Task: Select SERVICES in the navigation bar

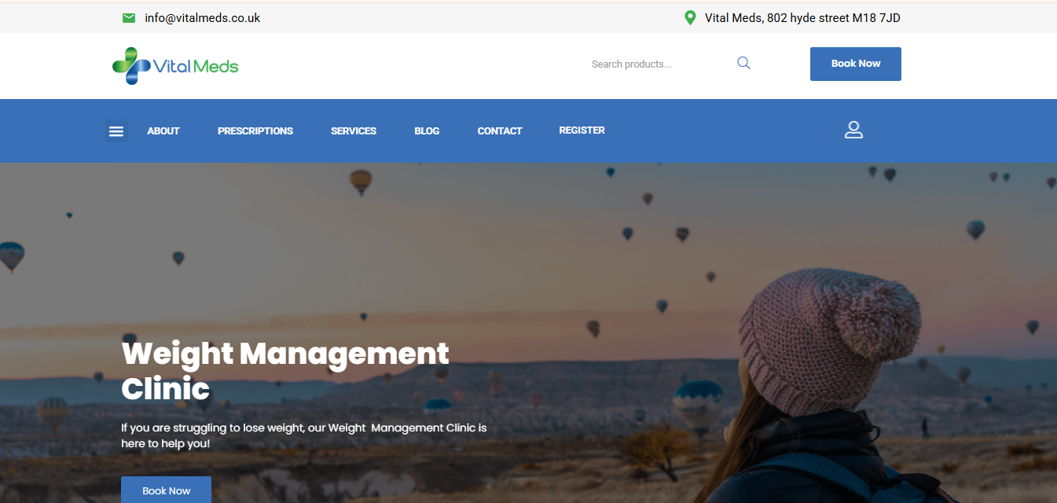Action: 354,131
